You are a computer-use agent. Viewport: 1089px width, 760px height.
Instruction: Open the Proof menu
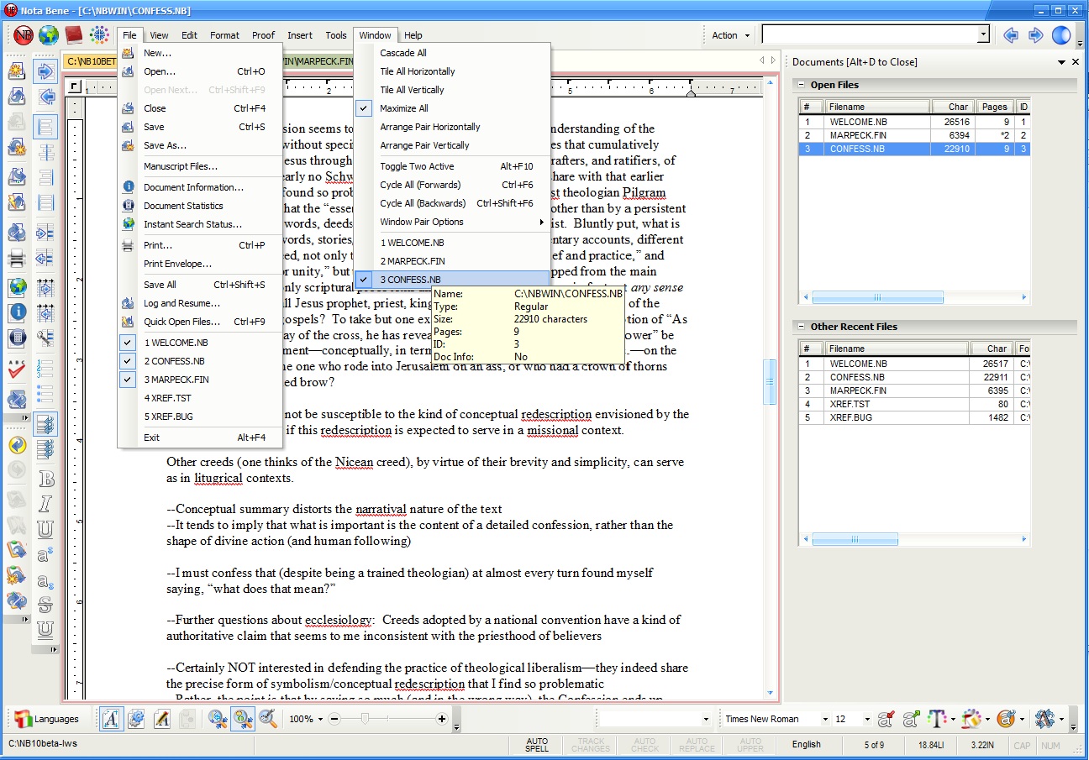pyautogui.click(x=264, y=35)
